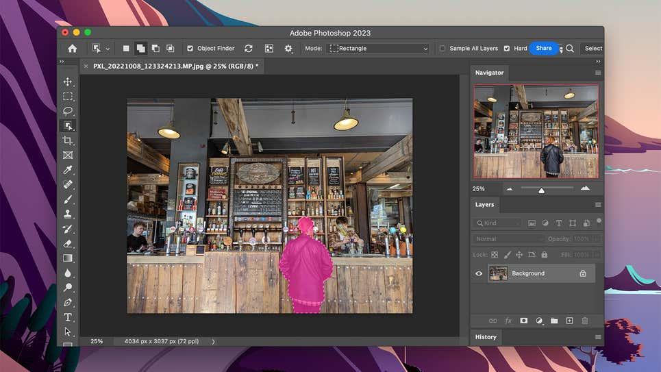Image resolution: width=661 pixels, height=372 pixels.
Task: Choose the Eyedropper tool
Action: (x=68, y=170)
